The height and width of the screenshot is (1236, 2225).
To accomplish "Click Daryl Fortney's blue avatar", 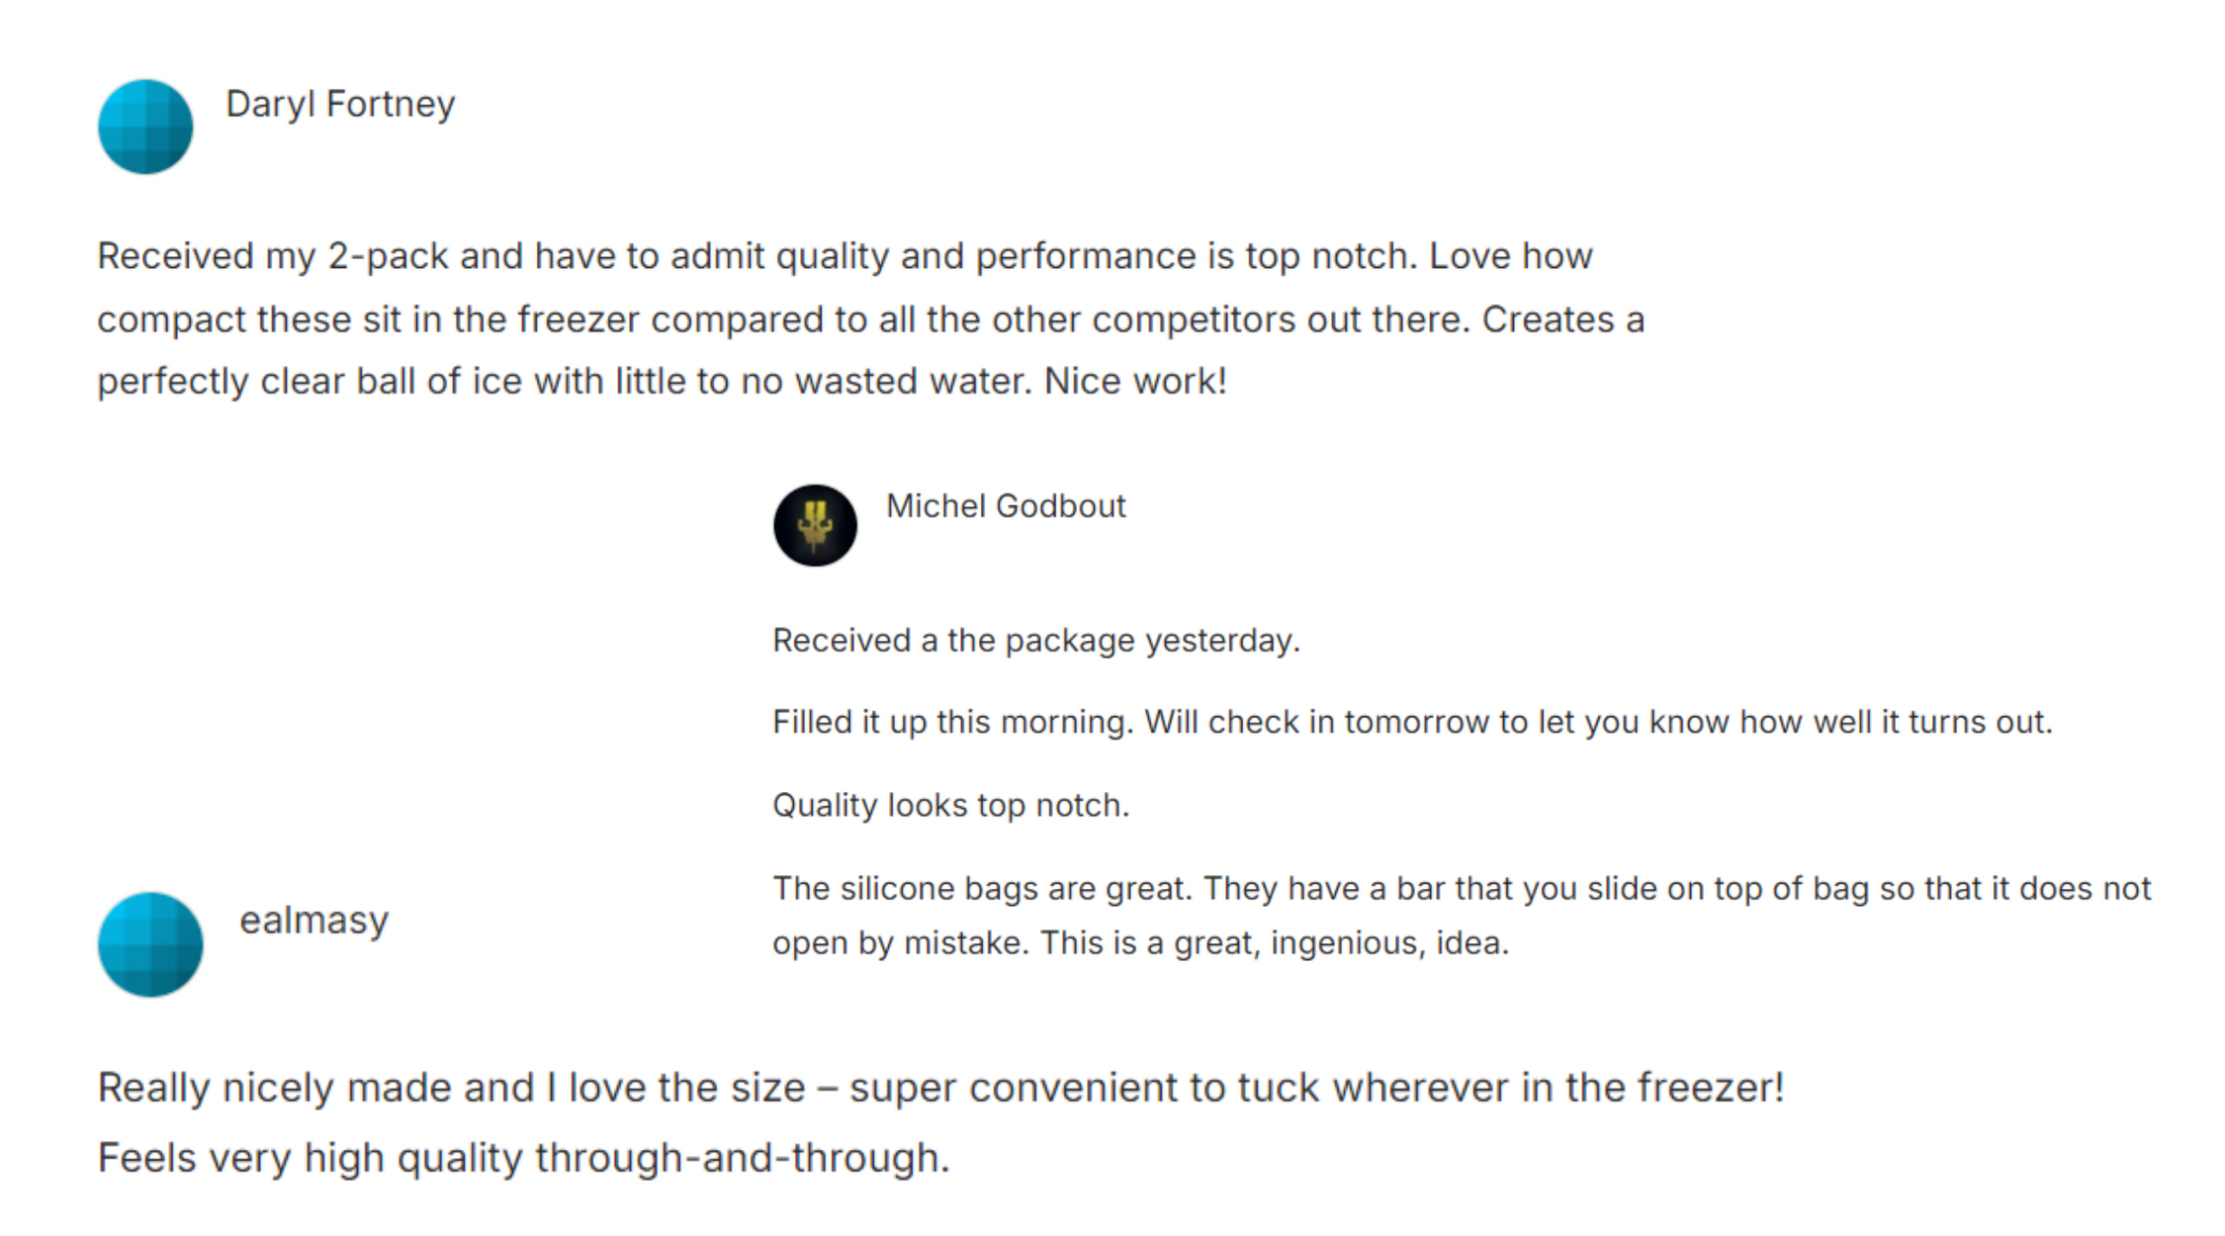I will pos(145,127).
